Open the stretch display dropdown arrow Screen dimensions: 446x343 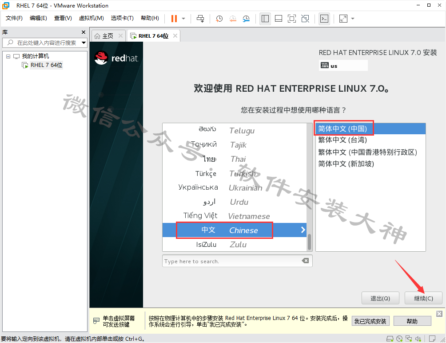(353, 19)
